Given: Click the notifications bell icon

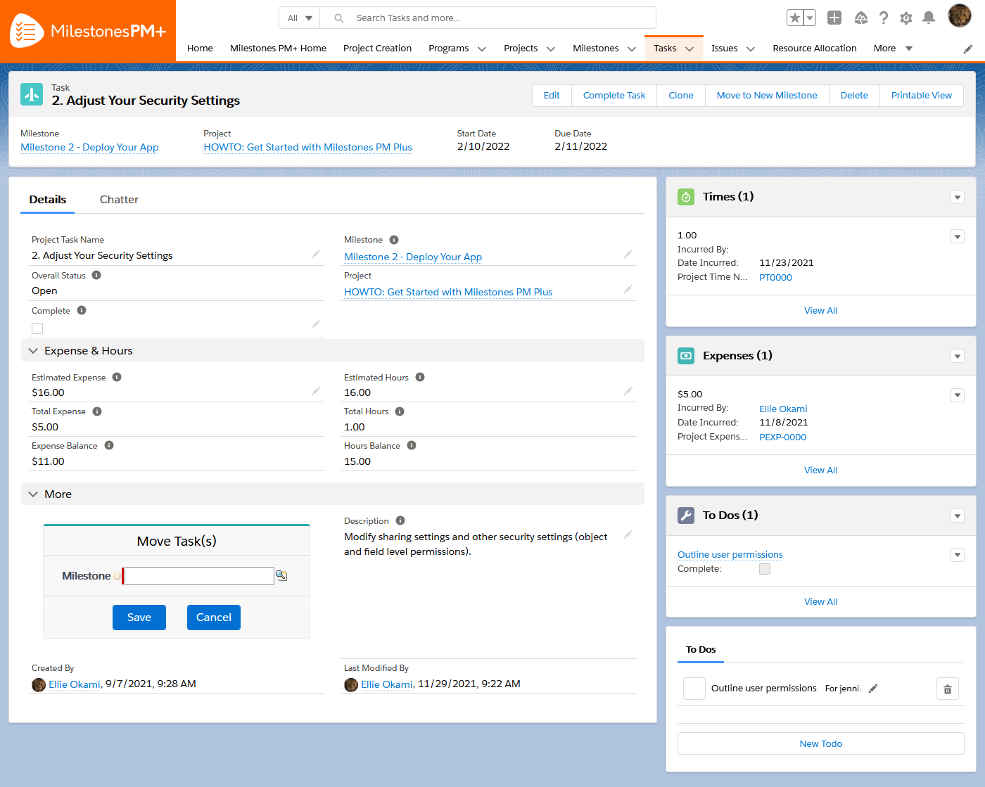Looking at the screenshot, I should tap(929, 18).
